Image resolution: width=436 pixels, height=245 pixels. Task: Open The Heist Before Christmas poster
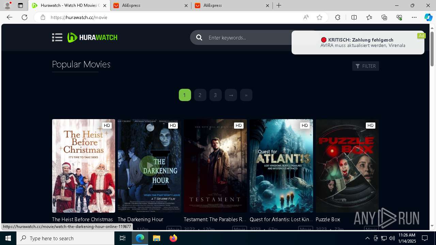click(x=83, y=166)
